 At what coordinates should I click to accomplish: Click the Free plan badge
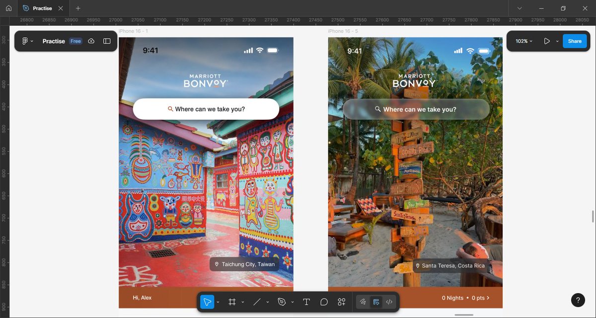coord(75,41)
